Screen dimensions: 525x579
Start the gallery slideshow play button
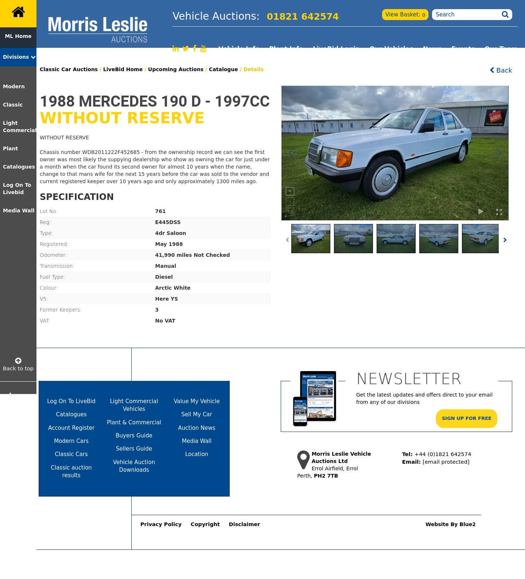(481, 212)
